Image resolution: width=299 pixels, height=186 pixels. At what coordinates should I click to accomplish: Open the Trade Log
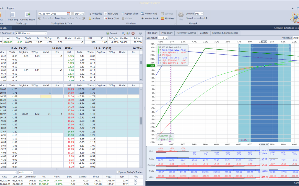(x=12, y=17)
